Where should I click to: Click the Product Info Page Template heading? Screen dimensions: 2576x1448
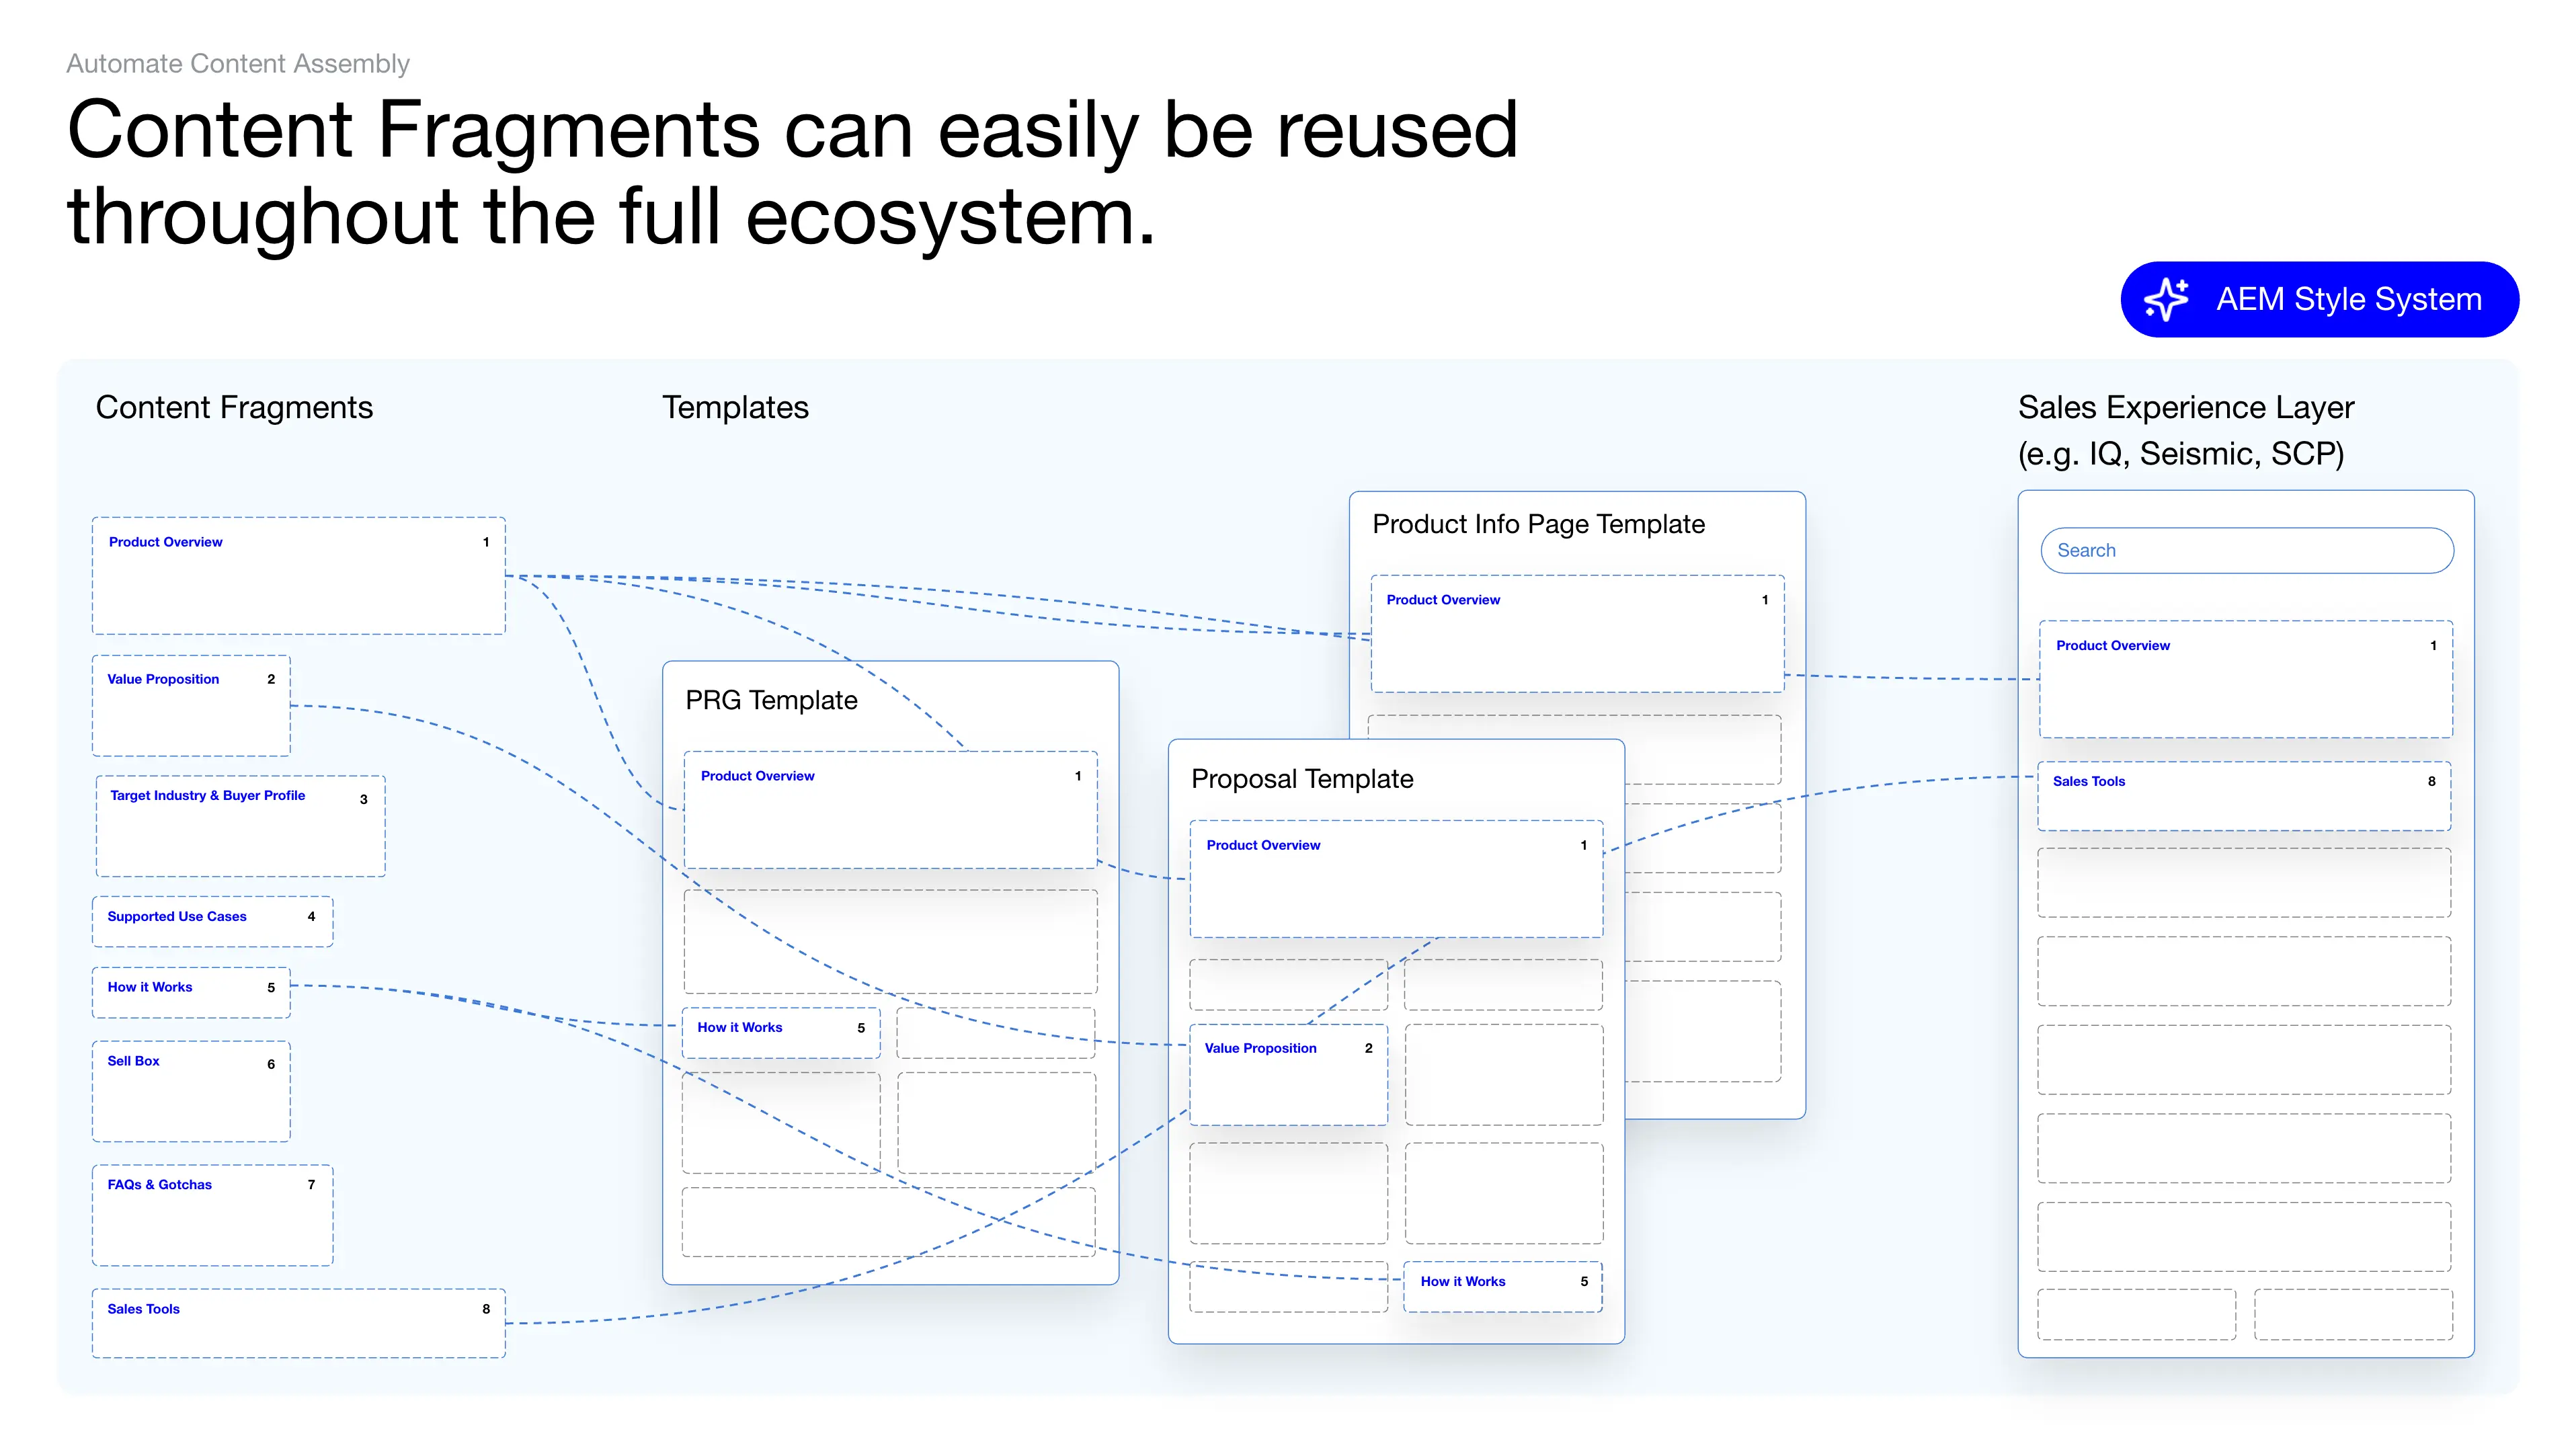coord(1538,524)
